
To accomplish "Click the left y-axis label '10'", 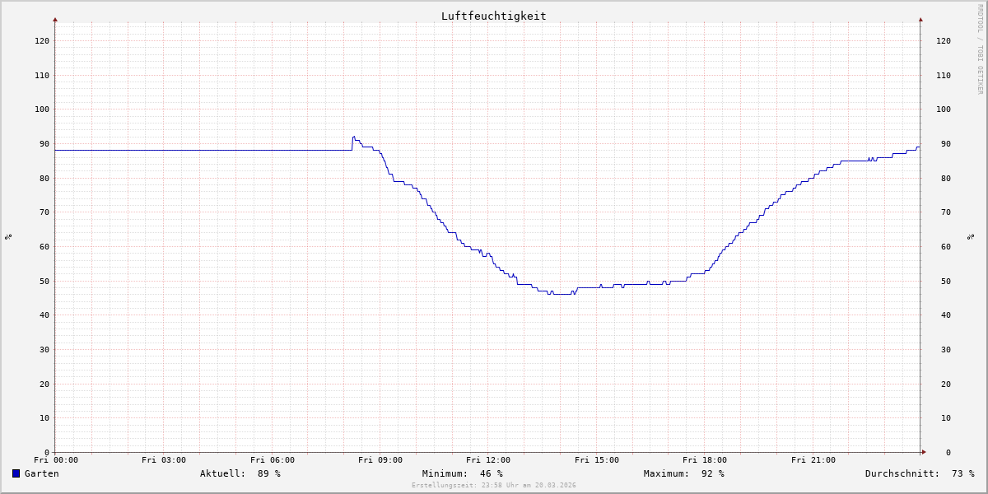I will point(44,417).
